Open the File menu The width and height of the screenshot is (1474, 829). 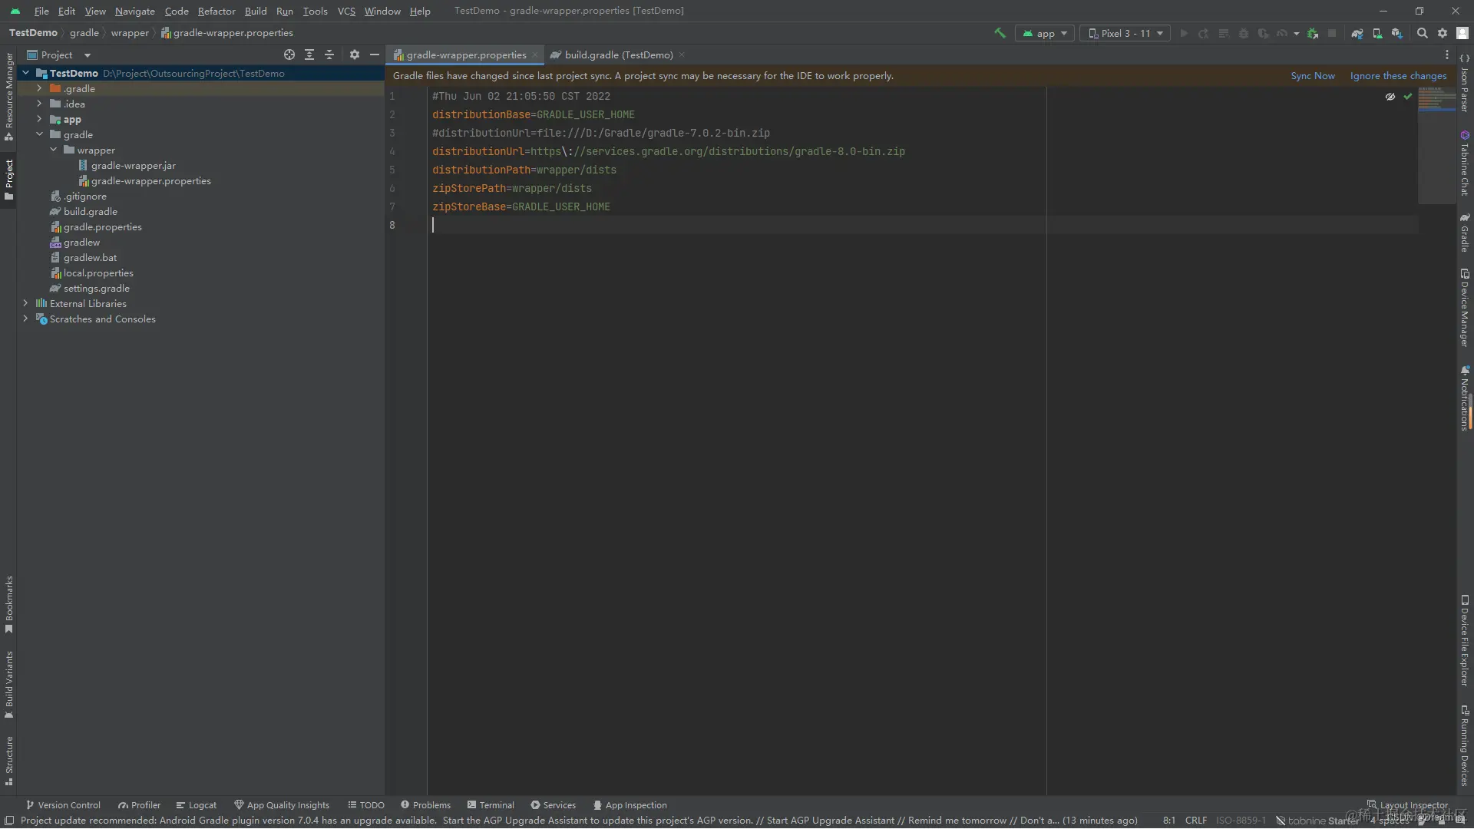41,11
